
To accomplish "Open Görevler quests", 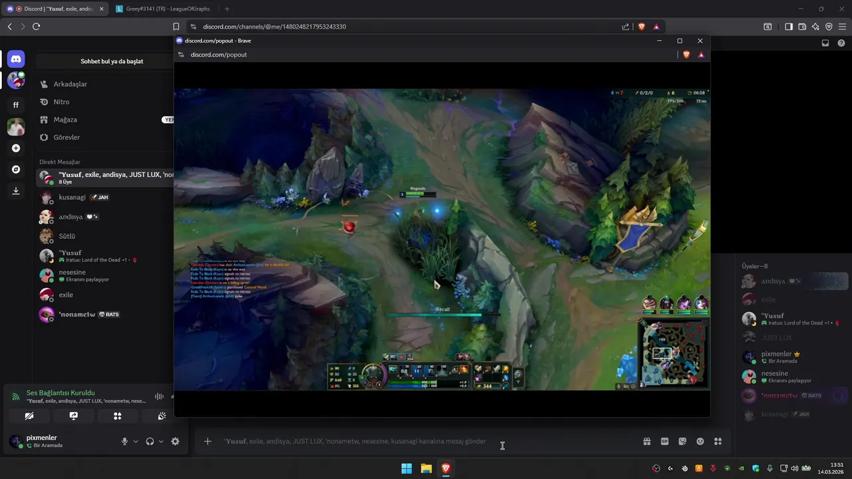I will [x=105, y=137].
